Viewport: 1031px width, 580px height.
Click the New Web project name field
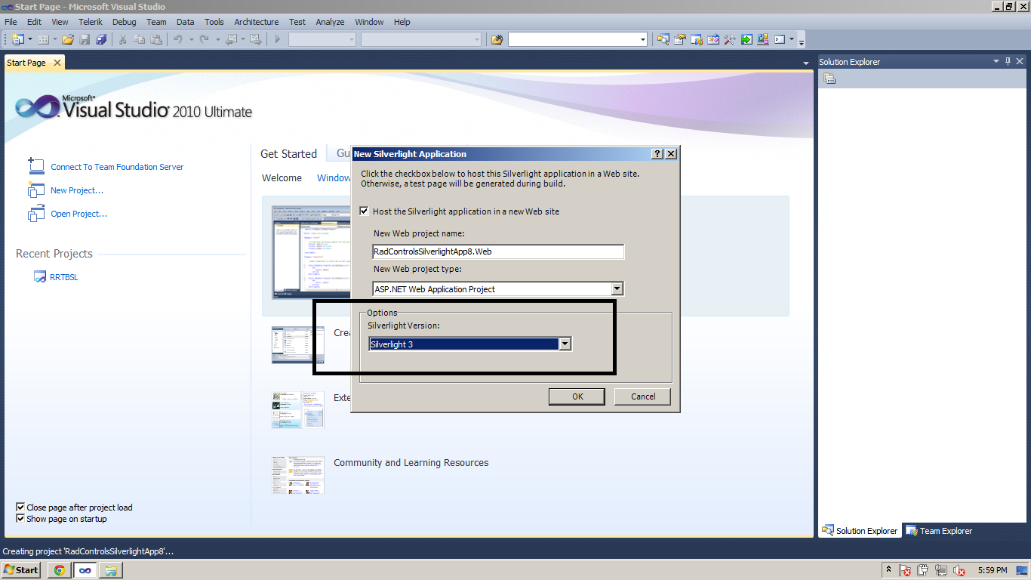tap(498, 251)
